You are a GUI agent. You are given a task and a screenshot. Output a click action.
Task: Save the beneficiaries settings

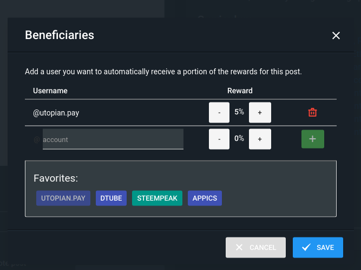318,247
